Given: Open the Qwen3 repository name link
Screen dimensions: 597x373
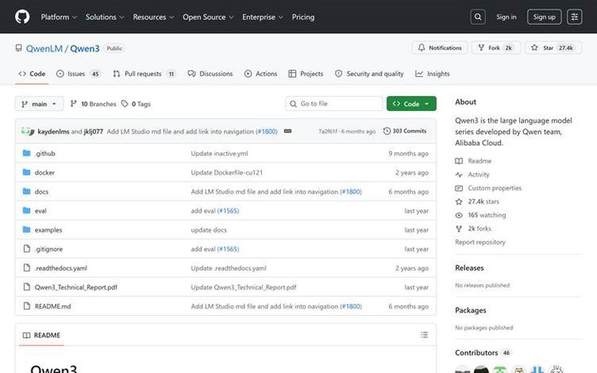Looking at the screenshot, I should pos(85,48).
